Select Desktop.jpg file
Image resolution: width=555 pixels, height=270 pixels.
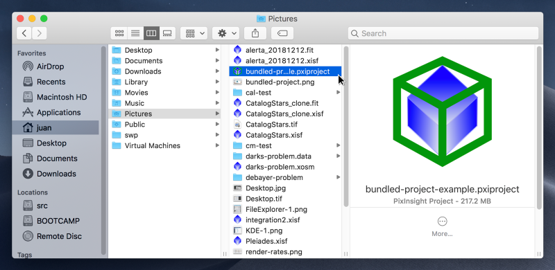click(285, 188)
